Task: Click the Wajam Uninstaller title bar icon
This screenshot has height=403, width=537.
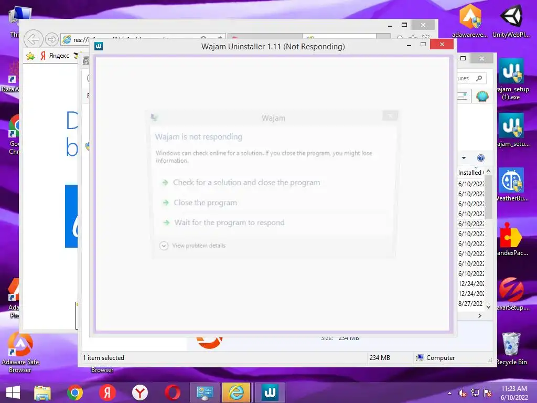Action: click(x=99, y=46)
